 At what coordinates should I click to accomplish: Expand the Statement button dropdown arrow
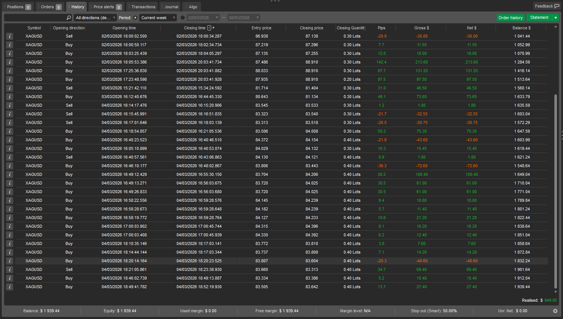click(555, 18)
